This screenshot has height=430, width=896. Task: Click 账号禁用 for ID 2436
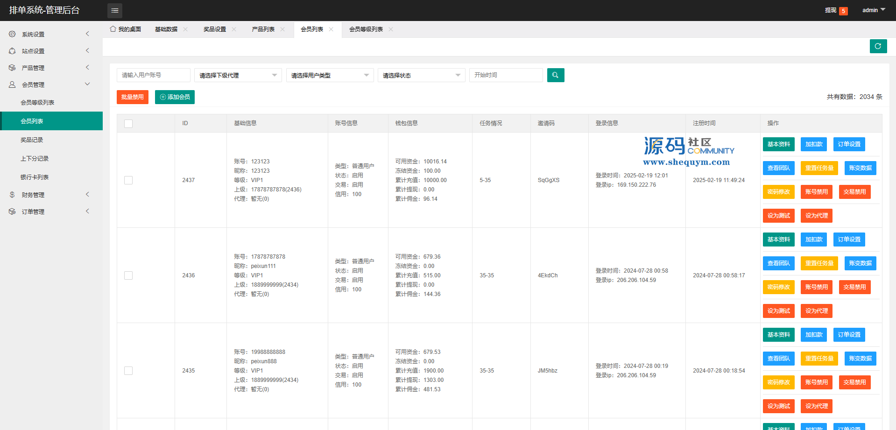[817, 287]
